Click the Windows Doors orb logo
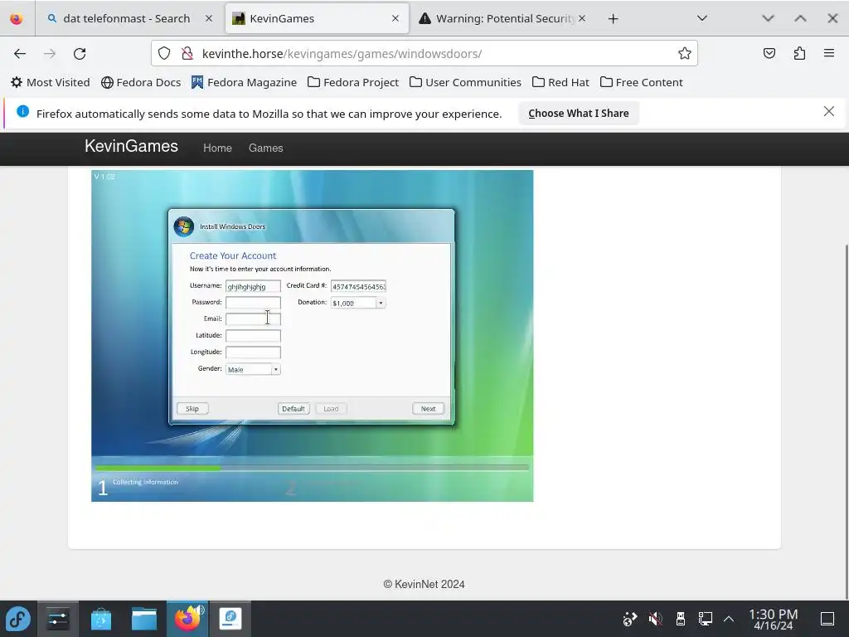This screenshot has height=637, width=849. [183, 226]
